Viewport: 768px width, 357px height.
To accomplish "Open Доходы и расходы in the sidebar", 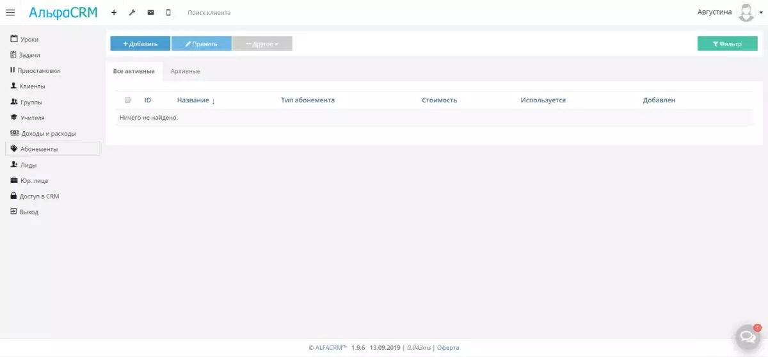I will pos(52,133).
